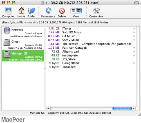Click the Computer toolbar icon
This screenshot has width=141, height=123.
[x=8, y=11]
